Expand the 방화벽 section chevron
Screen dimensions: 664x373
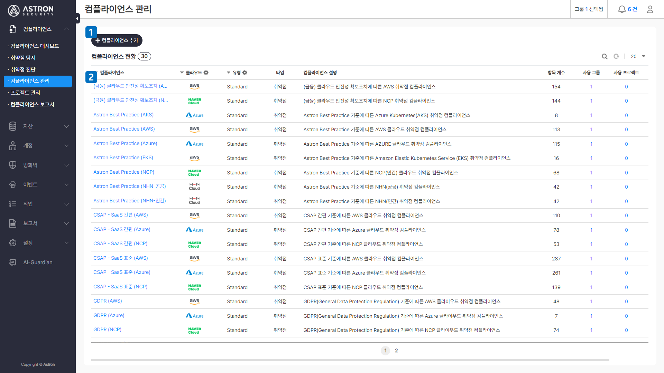tap(66, 165)
